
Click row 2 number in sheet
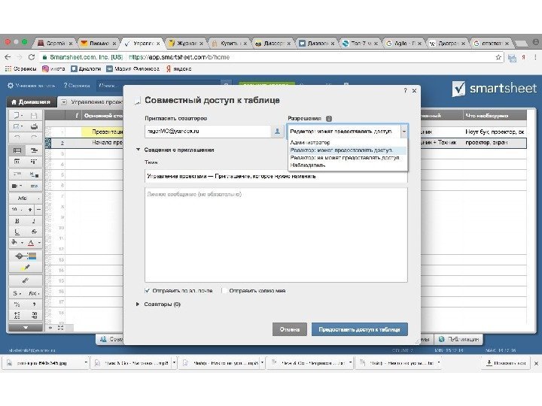pos(62,143)
